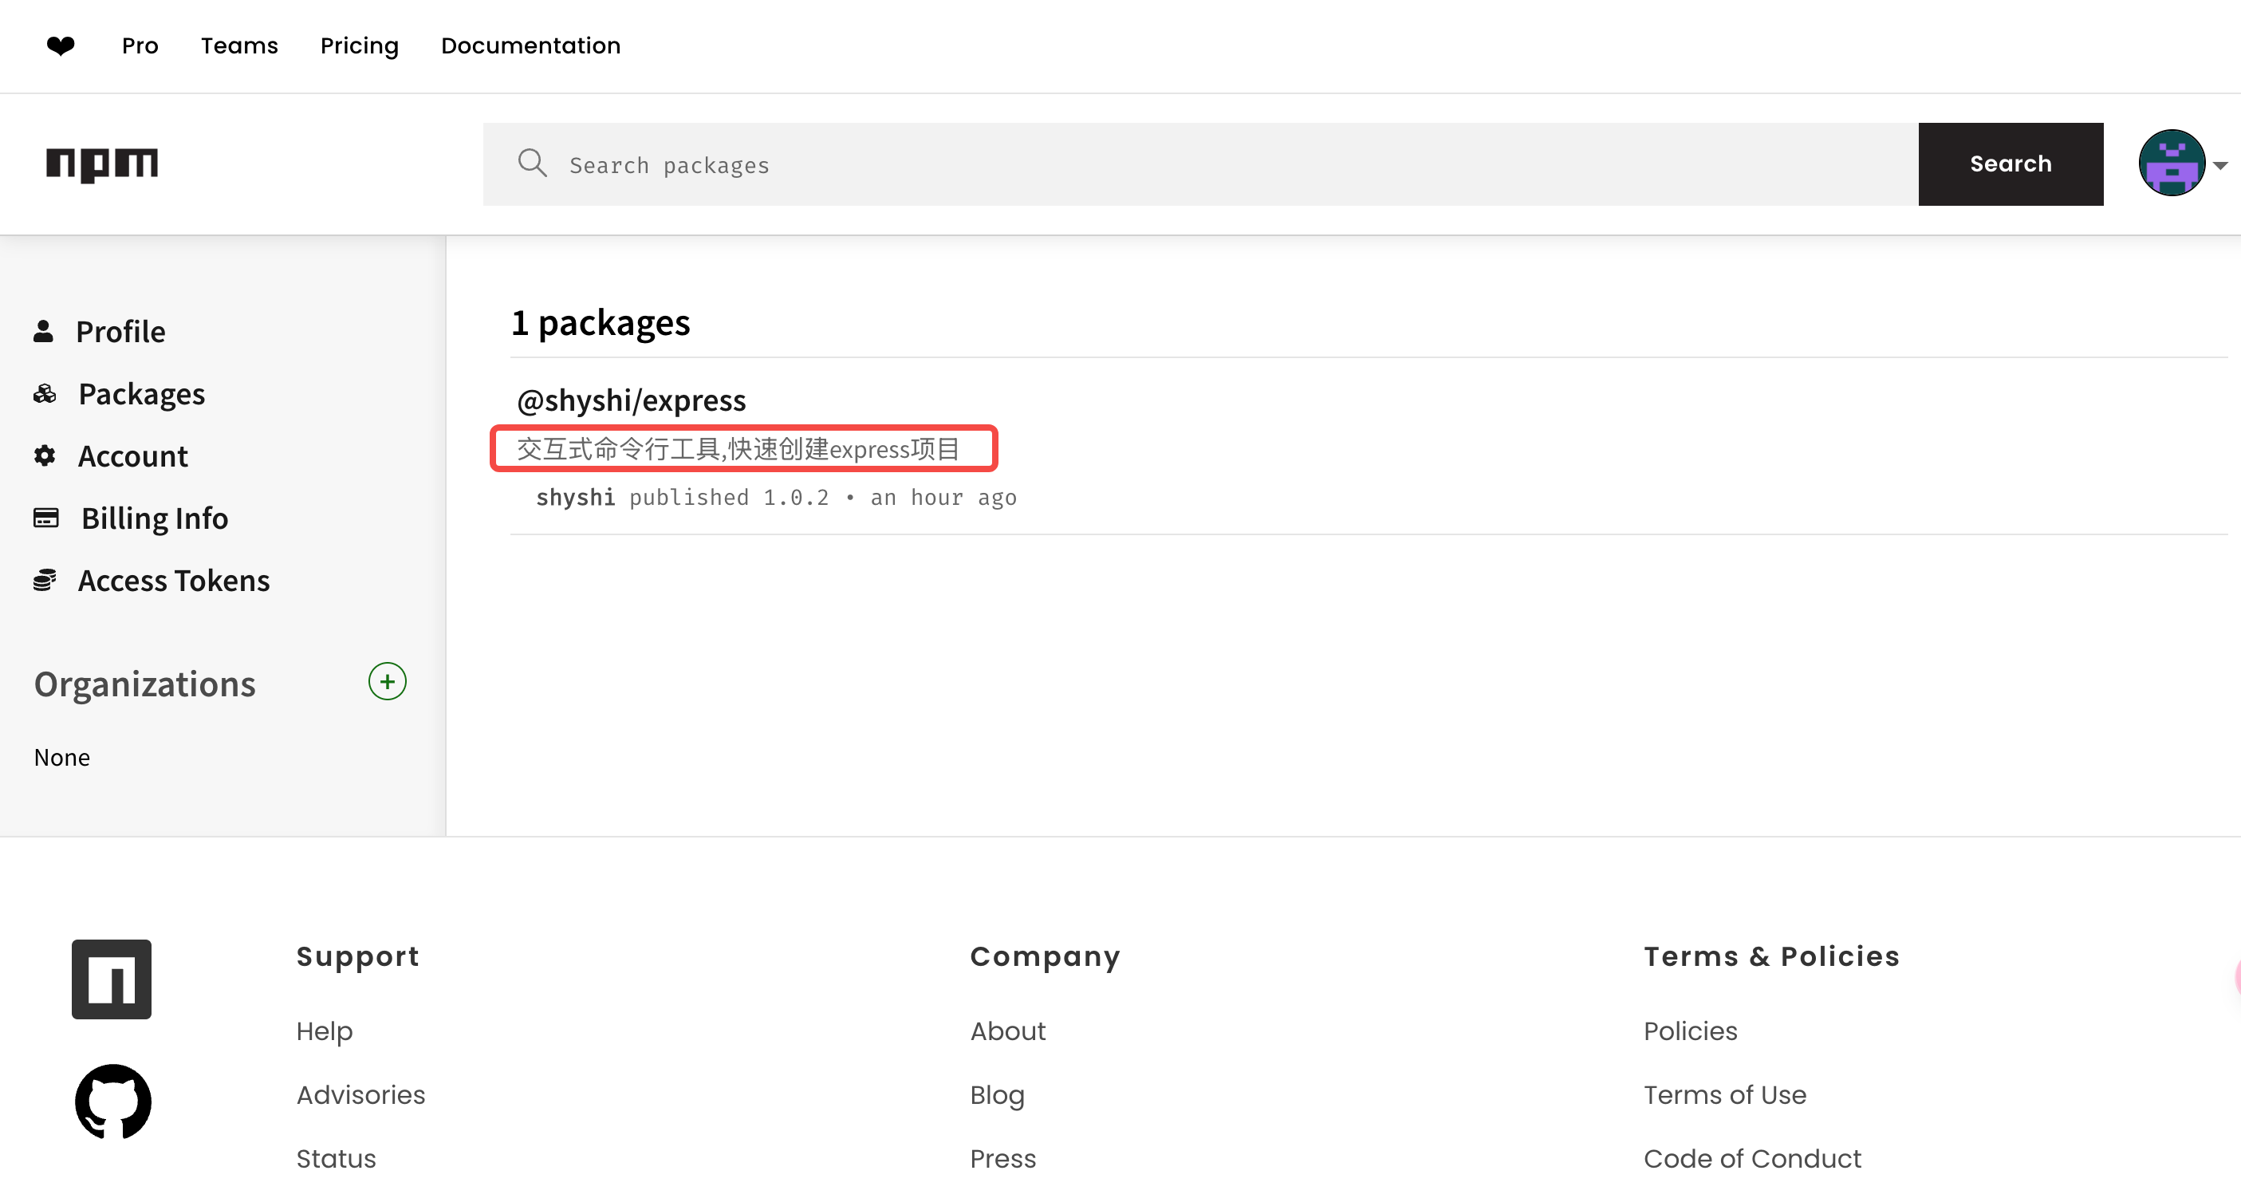The height and width of the screenshot is (1198, 2241).
Task: Open Packages in the sidebar
Action: tap(142, 394)
